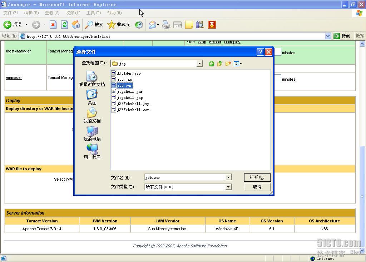Create a new folder in file dialog
This screenshot has width=366, height=262.
click(228, 64)
